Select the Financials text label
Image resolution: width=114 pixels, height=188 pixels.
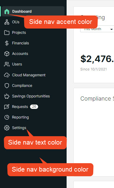20,43
